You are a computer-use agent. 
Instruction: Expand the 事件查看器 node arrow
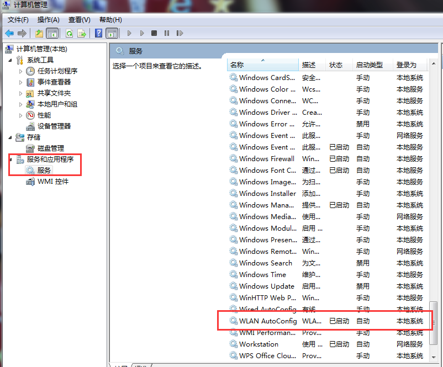point(20,82)
